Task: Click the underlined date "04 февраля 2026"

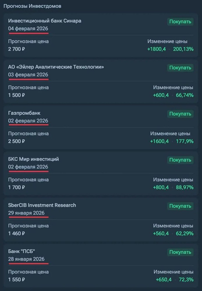Action: pos(28,29)
